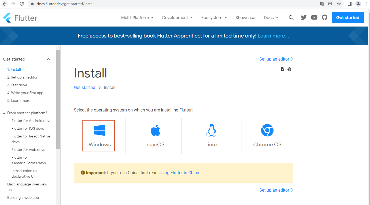
Task: Follow bottom Set up an editor link
Action: point(276,190)
